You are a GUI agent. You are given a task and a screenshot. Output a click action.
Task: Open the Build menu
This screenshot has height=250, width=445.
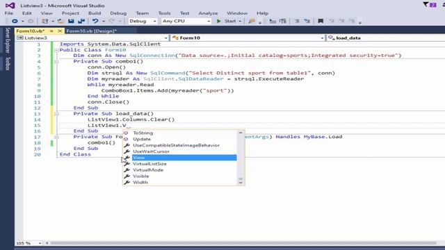tap(95, 13)
